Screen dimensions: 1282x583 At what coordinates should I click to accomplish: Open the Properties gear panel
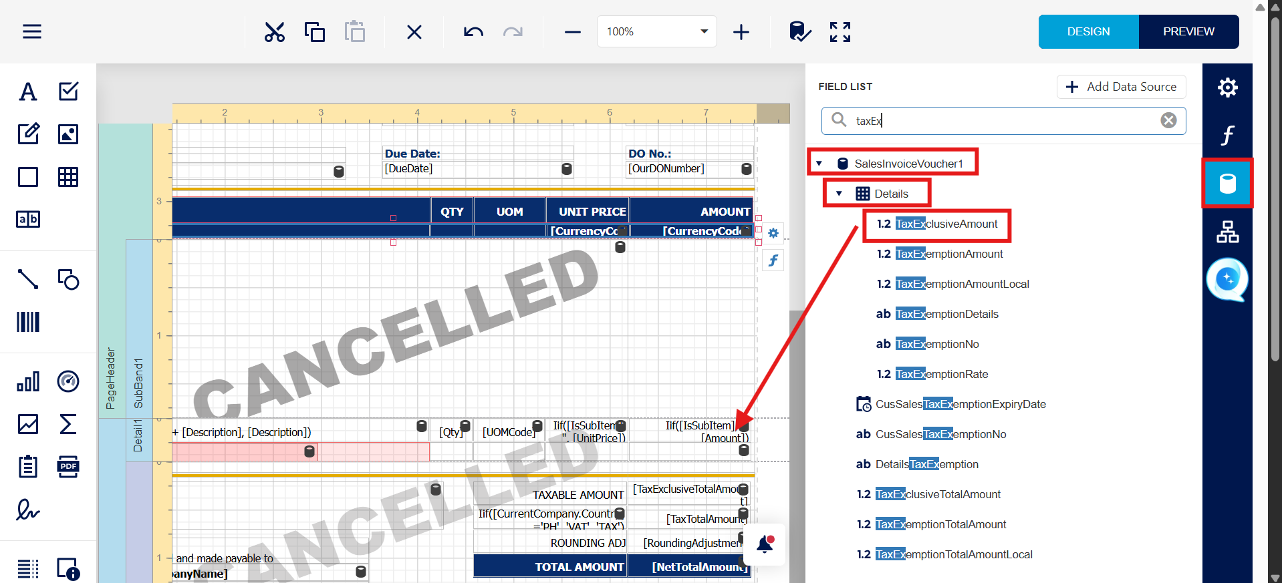pos(1228,87)
